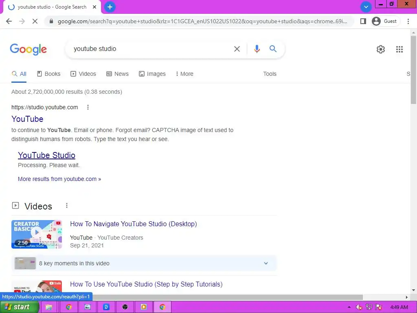Screen dimensions: 417x313
Task: Open the YouTube result title link
Action: tap(27, 119)
